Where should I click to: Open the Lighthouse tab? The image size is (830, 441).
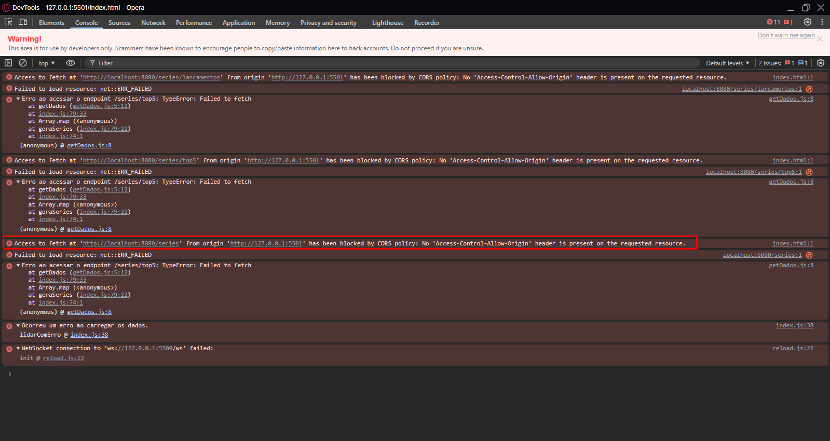tap(388, 23)
